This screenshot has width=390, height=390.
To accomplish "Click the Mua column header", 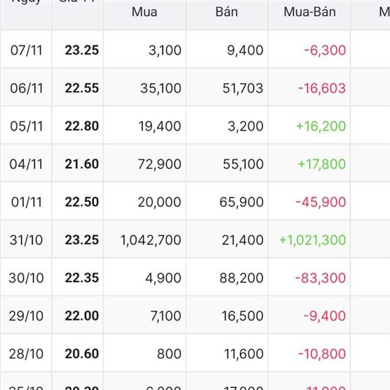I will (144, 12).
